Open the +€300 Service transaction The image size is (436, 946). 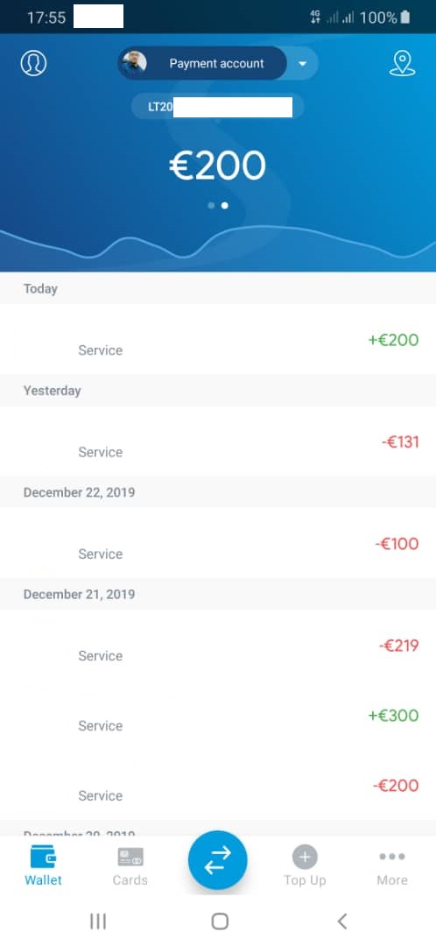(218, 715)
